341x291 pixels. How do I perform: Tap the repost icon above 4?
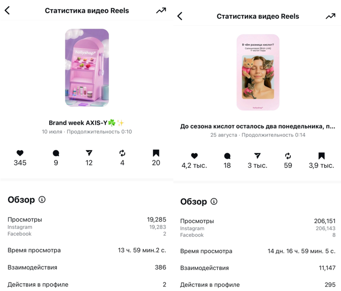(x=122, y=153)
